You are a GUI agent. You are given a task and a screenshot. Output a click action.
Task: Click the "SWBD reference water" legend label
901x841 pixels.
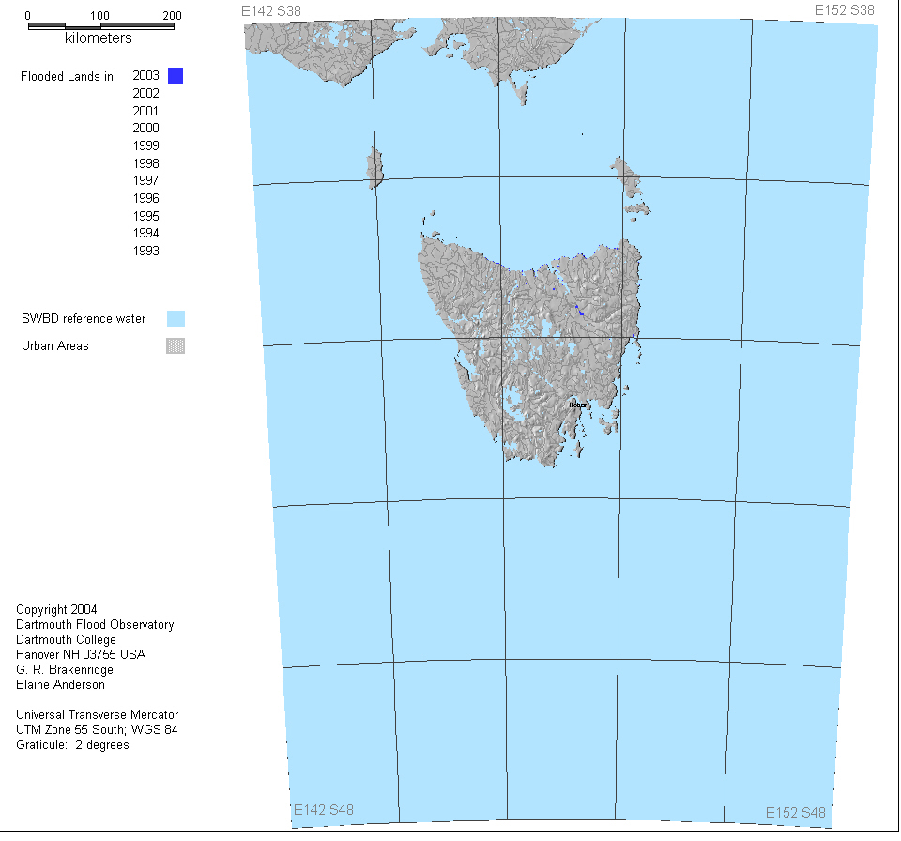click(x=84, y=319)
